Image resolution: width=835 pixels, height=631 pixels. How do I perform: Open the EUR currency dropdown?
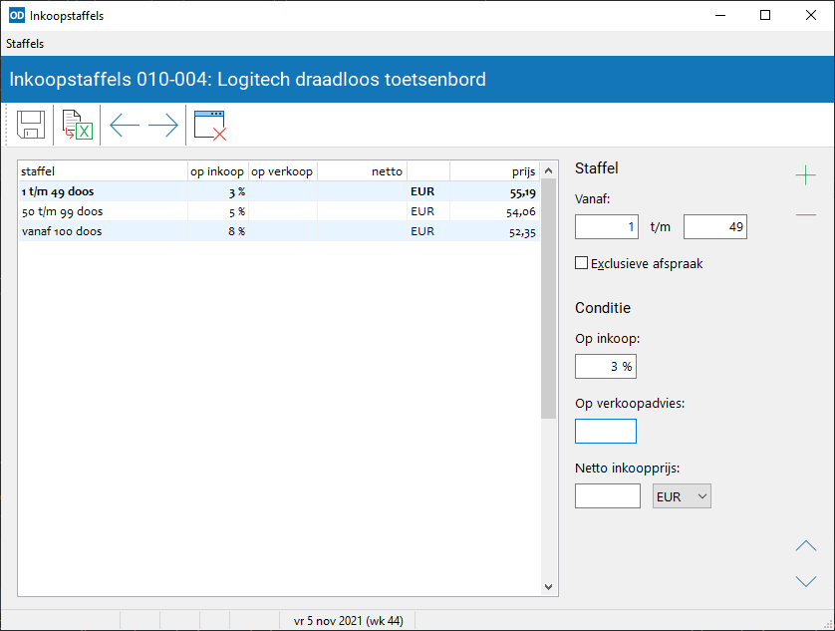pyautogui.click(x=682, y=496)
